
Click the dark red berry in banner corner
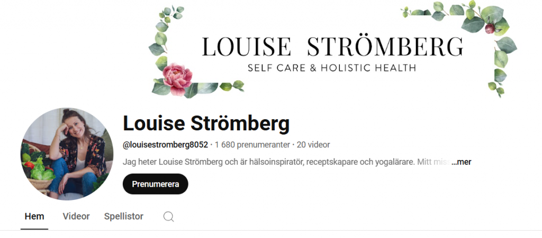(490, 28)
